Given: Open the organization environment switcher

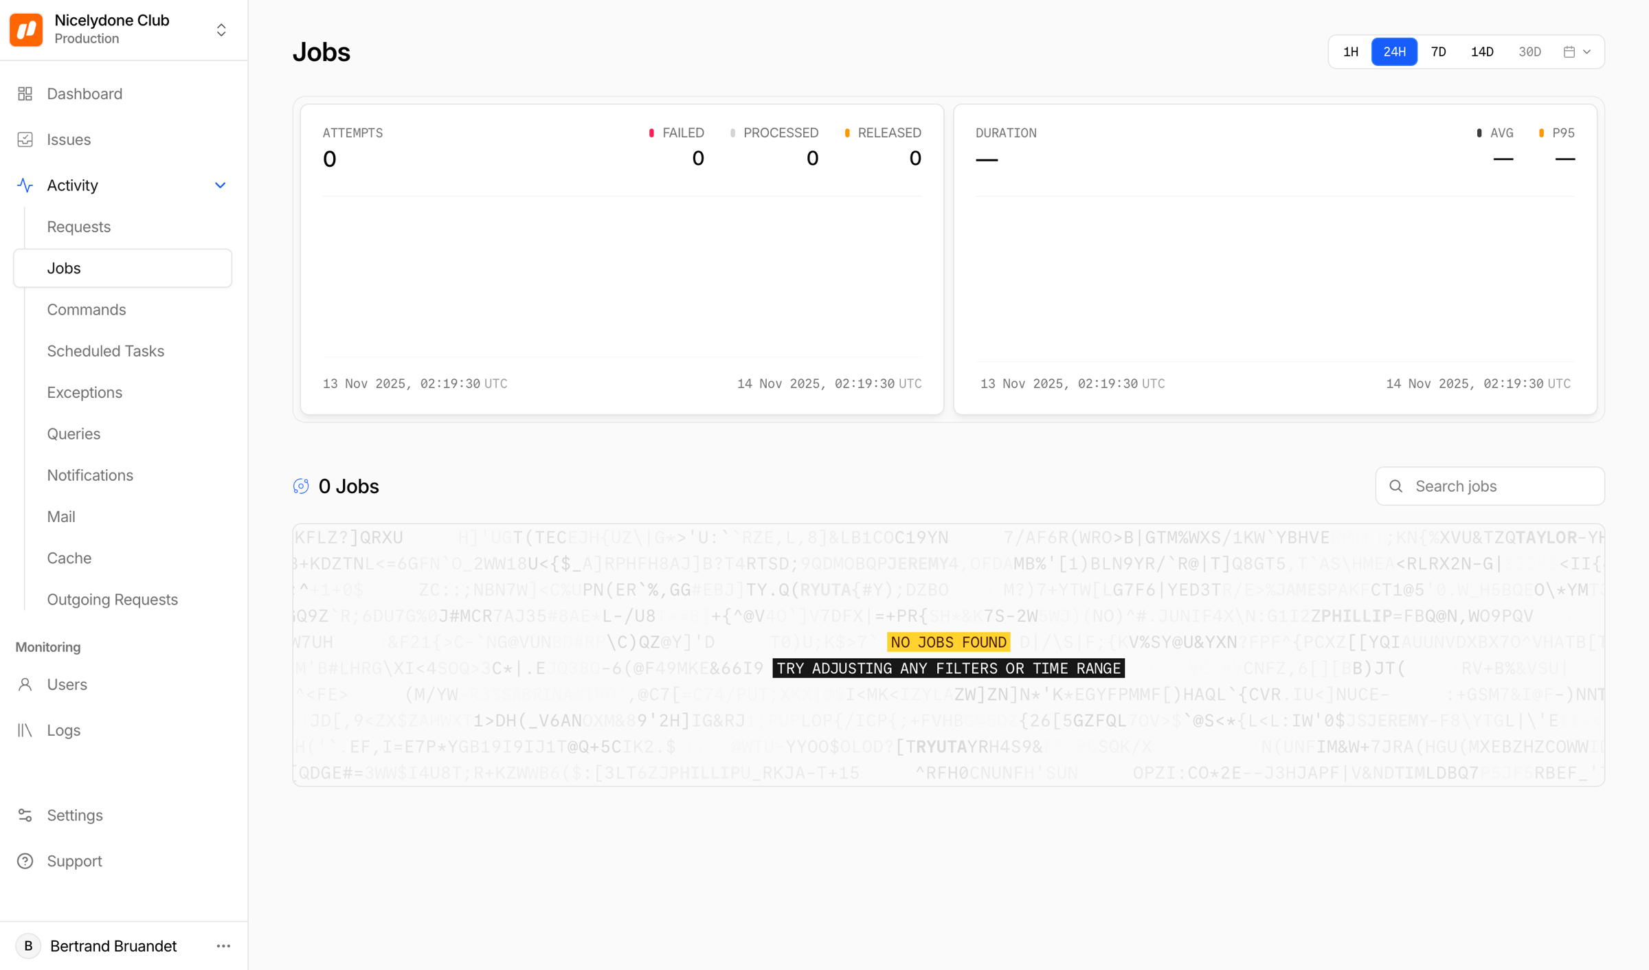Looking at the screenshot, I should click(x=221, y=30).
